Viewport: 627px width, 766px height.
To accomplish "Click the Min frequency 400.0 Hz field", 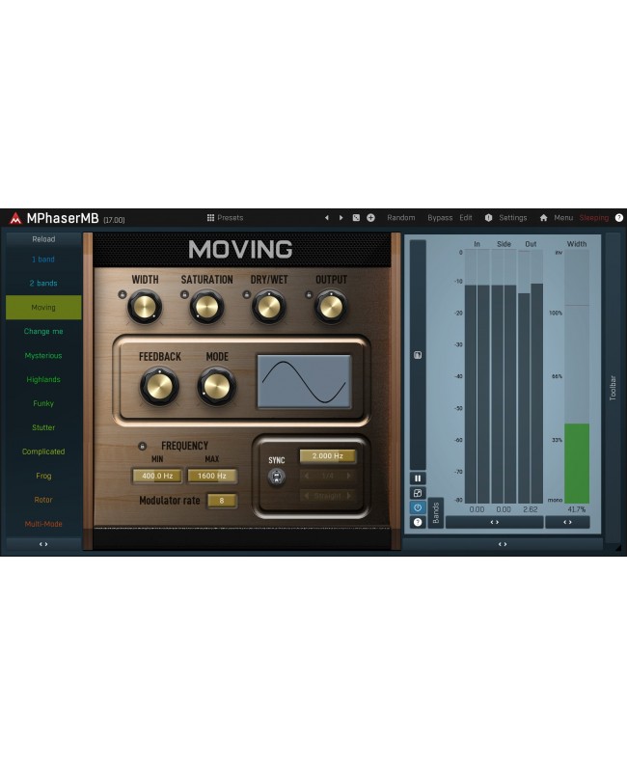I will (x=157, y=476).
